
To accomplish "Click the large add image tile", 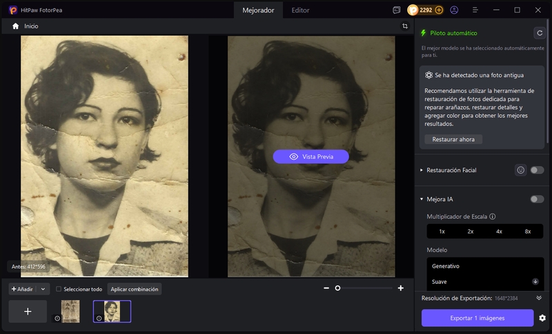I will pyautogui.click(x=28, y=311).
